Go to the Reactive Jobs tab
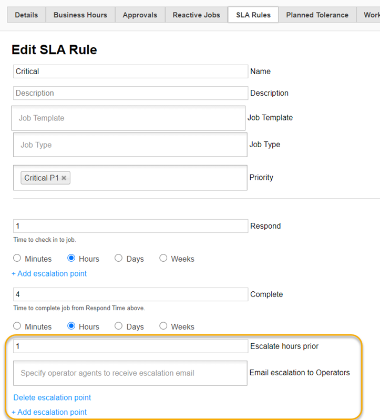This screenshot has height=420, width=380. pos(197,15)
